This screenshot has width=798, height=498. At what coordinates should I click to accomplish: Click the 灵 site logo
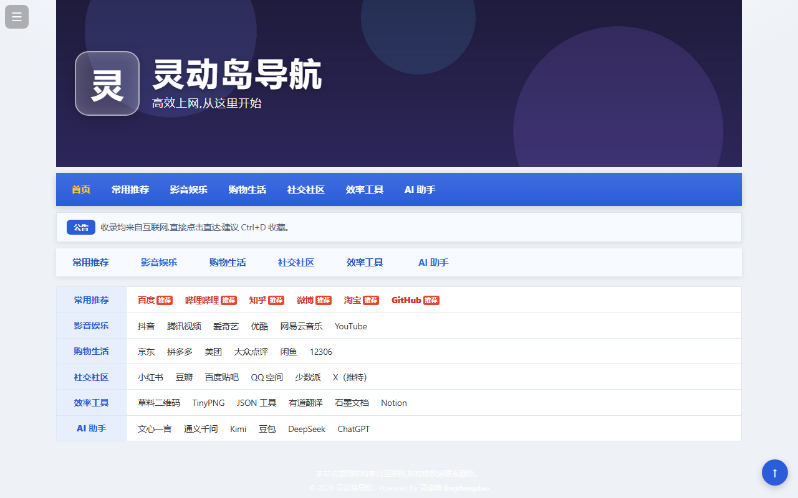pos(107,83)
